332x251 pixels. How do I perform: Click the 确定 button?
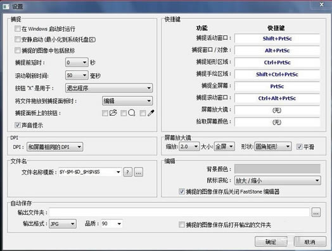click(271, 242)
